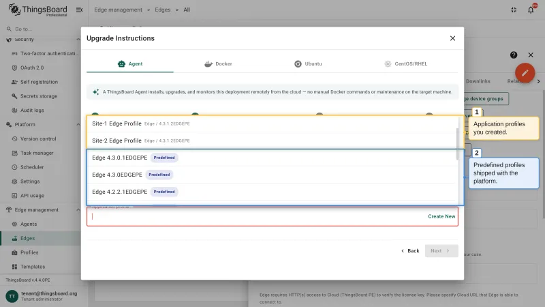Open the Go to search field
The width and height of the screenshot is (545, 307).
pyautogui.click(x=40, y=29)
